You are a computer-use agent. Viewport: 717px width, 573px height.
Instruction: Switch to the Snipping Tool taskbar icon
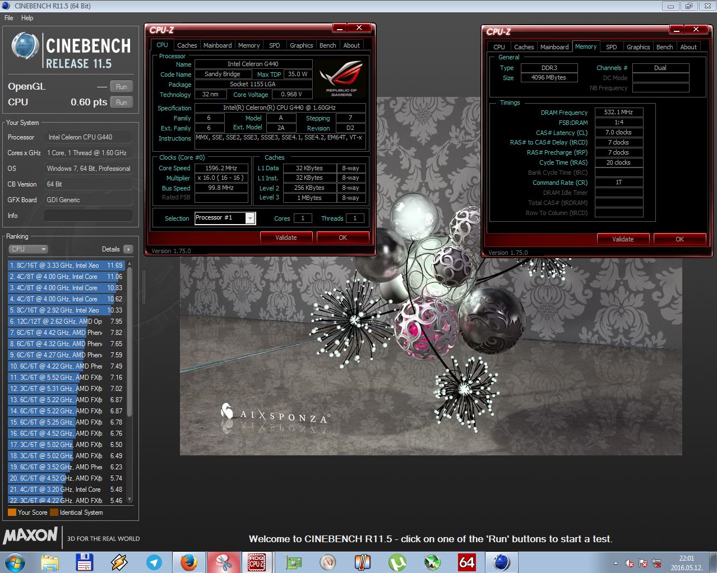click(x=223, y=562)
